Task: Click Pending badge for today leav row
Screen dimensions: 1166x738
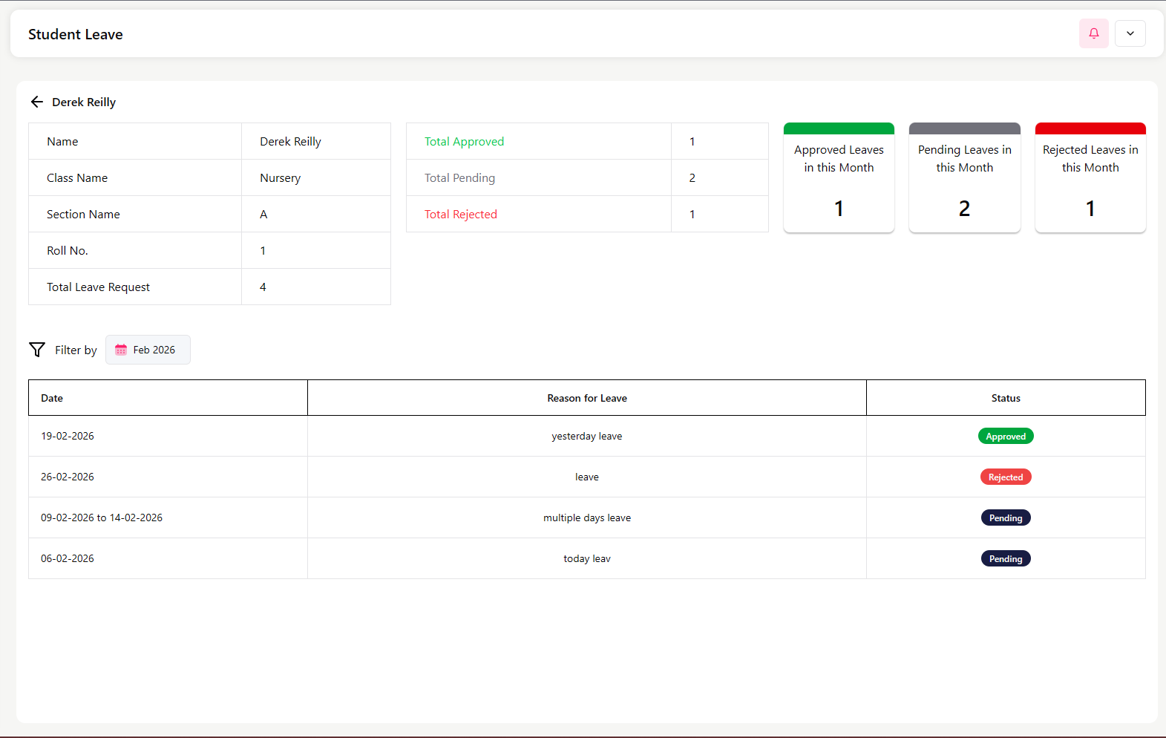Action: [x=1005, y=559]
